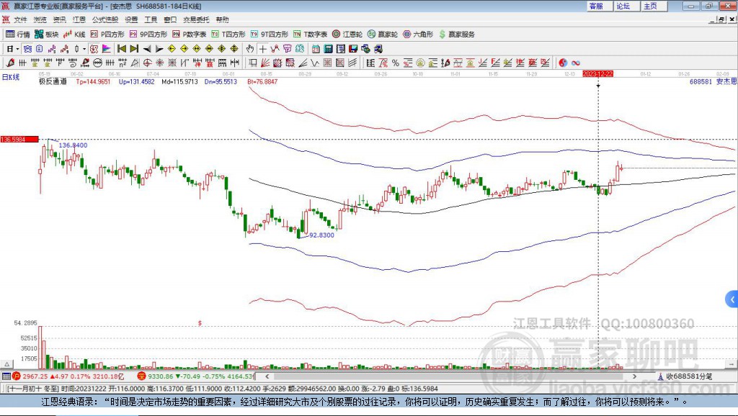The image size is (738, 416).
Task: Click the 论坛 forum button
Action: (x=623, y=6)
